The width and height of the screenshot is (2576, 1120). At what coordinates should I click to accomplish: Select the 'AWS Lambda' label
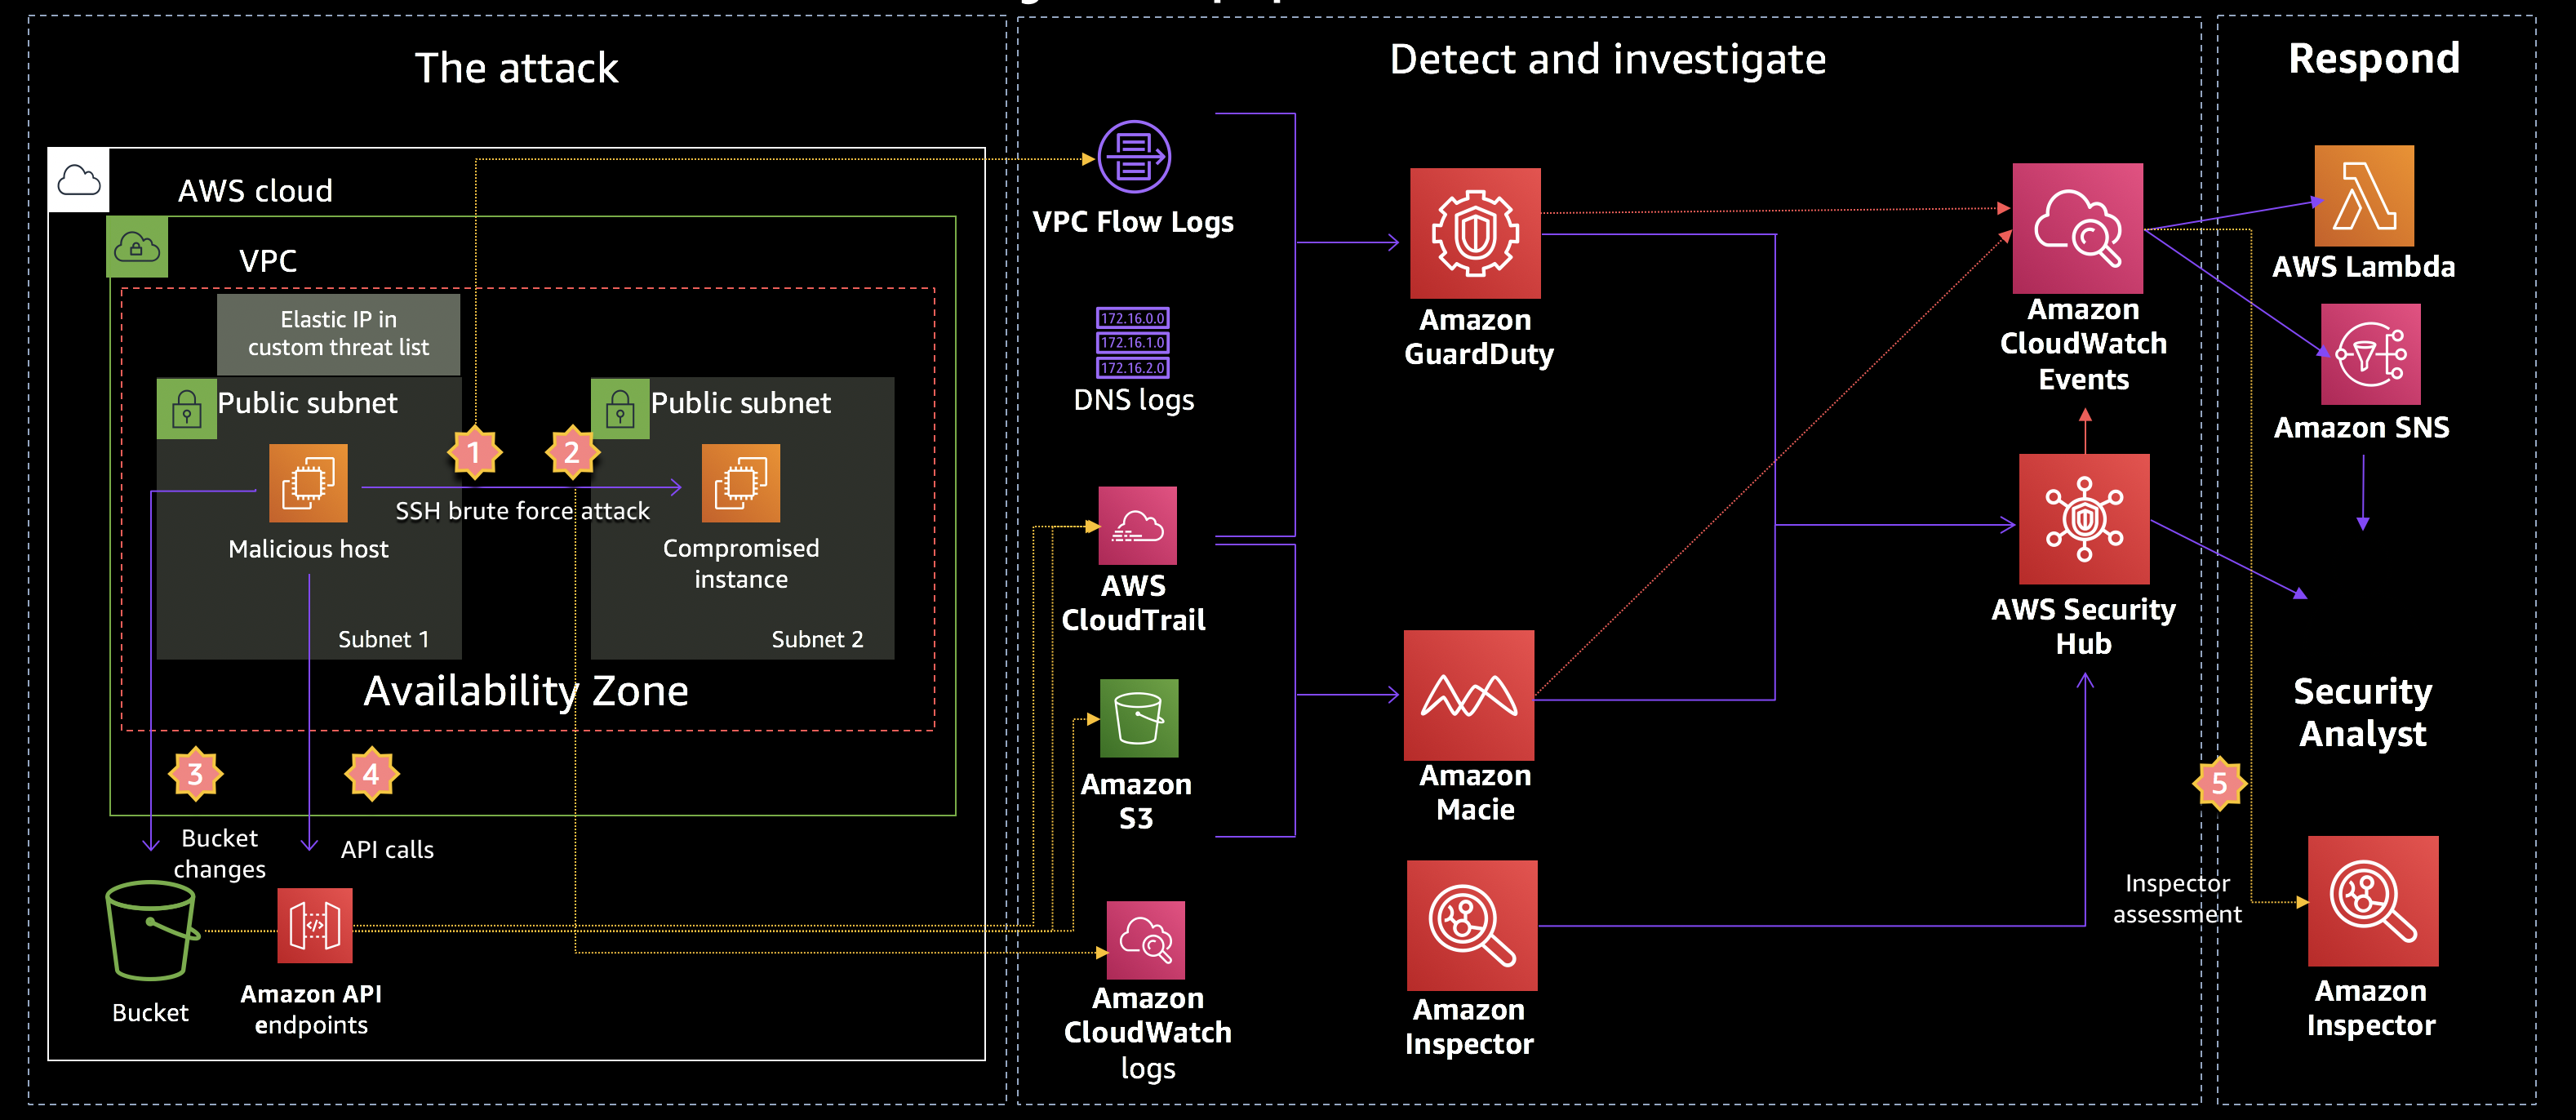point(2363,267)
